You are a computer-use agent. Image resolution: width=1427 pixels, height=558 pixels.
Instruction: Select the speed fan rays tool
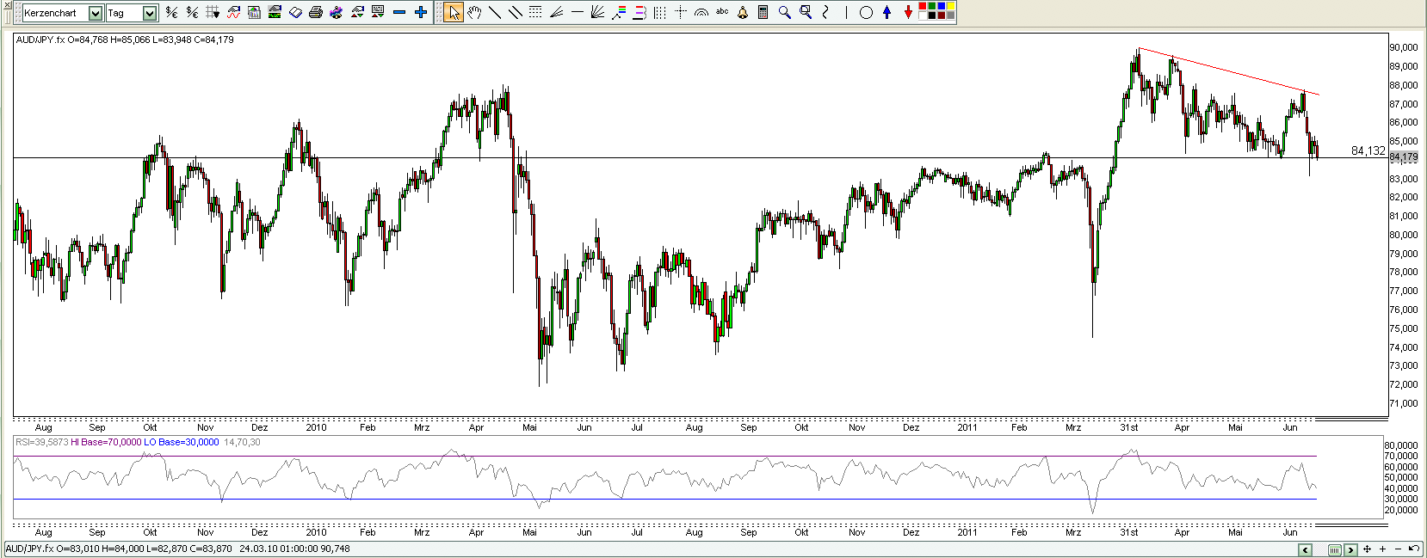point(597,12)
